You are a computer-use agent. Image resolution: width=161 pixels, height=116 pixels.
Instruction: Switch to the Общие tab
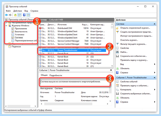tap(44, 75)
